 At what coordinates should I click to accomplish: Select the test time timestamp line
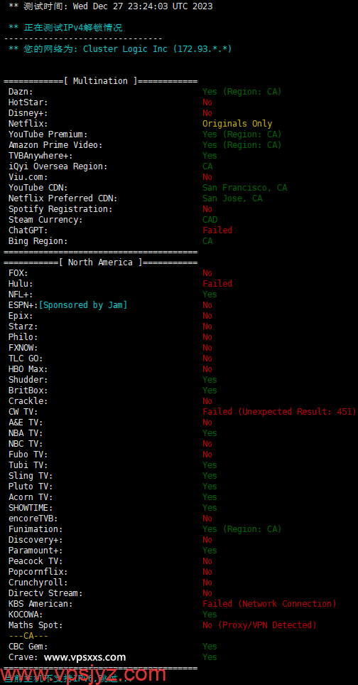point(111,6)
